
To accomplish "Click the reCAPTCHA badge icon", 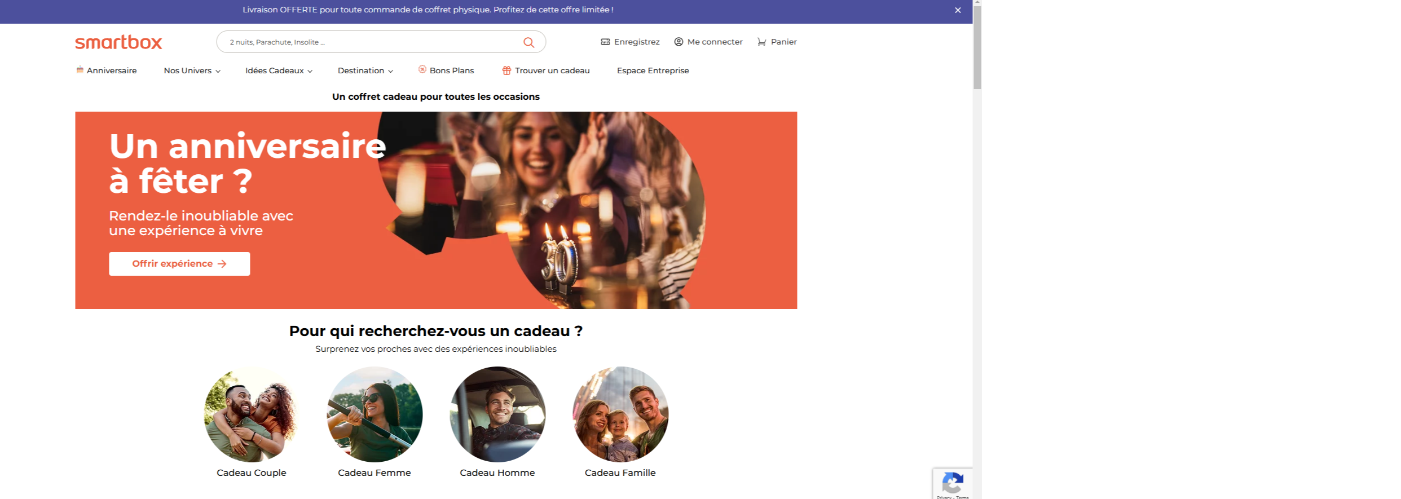I will [x=953, y=483].
